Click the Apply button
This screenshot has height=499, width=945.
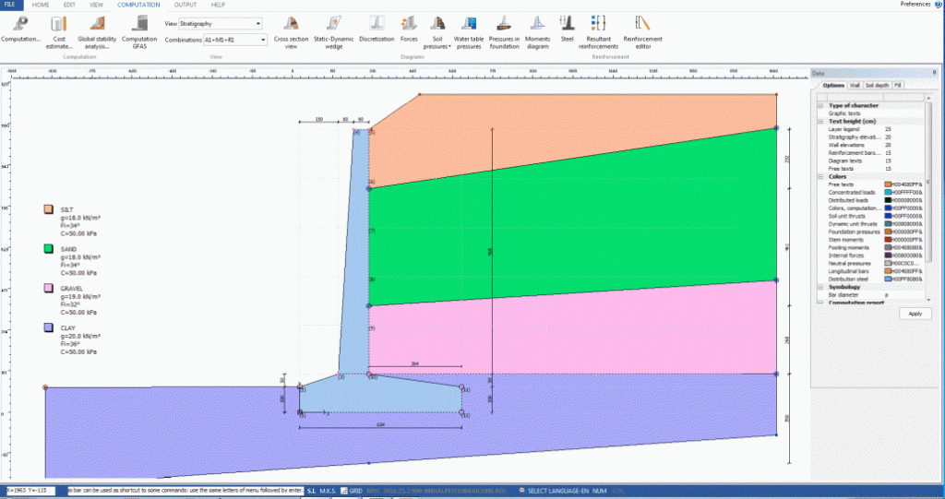tap(915, 314)
